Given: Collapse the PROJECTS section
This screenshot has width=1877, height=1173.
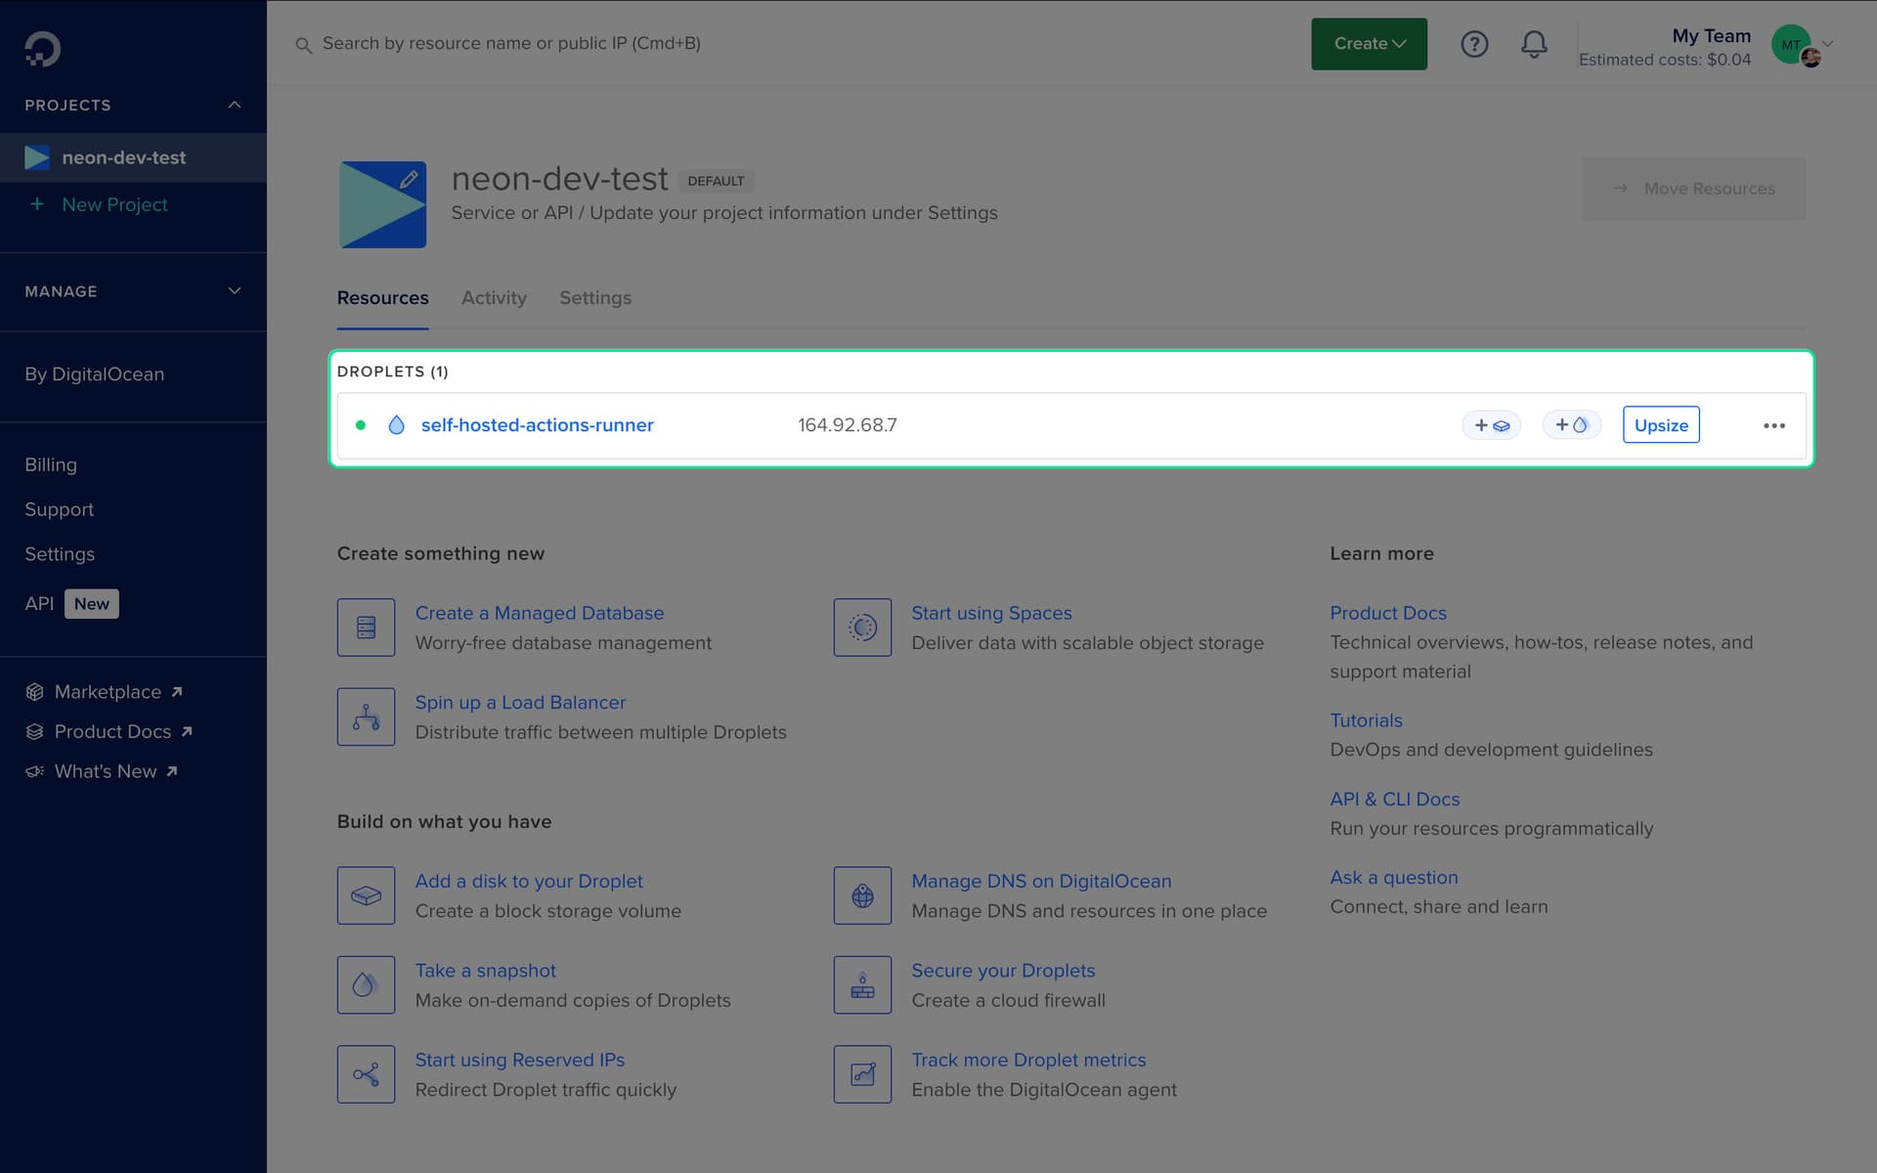Looking at the screenshot, I should (x=233, y=105).
